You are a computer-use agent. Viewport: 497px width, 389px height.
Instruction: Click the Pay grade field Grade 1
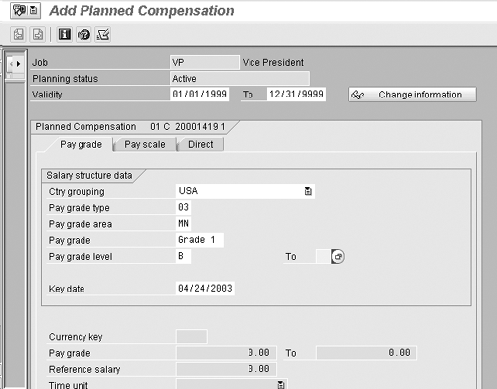pyautogui.click(x=200, y=240)
